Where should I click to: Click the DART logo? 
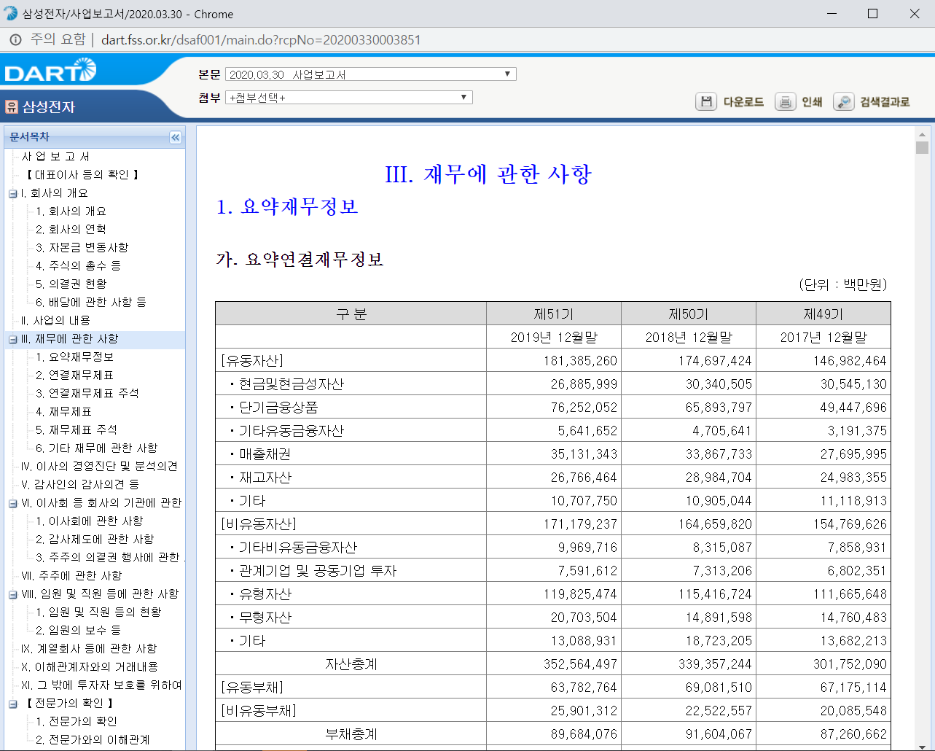pos(50,71)
